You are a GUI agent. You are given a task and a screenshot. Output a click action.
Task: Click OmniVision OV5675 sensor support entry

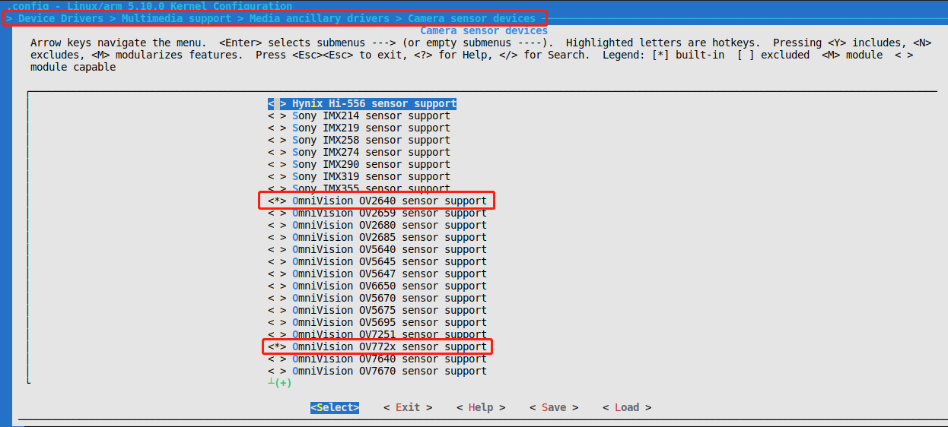377,310
